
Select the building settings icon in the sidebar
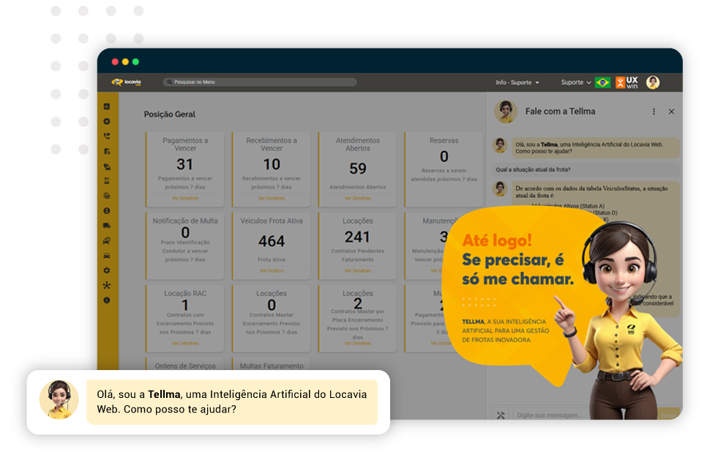pyautogui.click(x=107, y=151)
